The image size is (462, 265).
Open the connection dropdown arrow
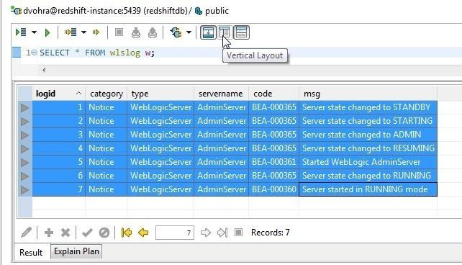[189, 32]
